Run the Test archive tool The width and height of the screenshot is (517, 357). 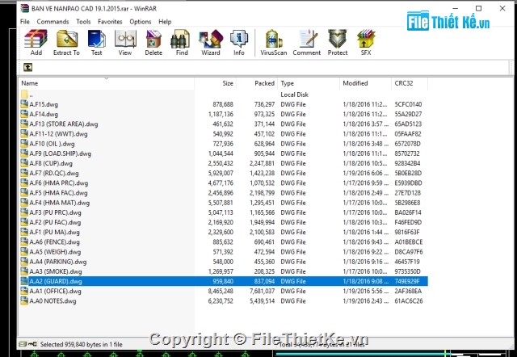pos(96,42)
